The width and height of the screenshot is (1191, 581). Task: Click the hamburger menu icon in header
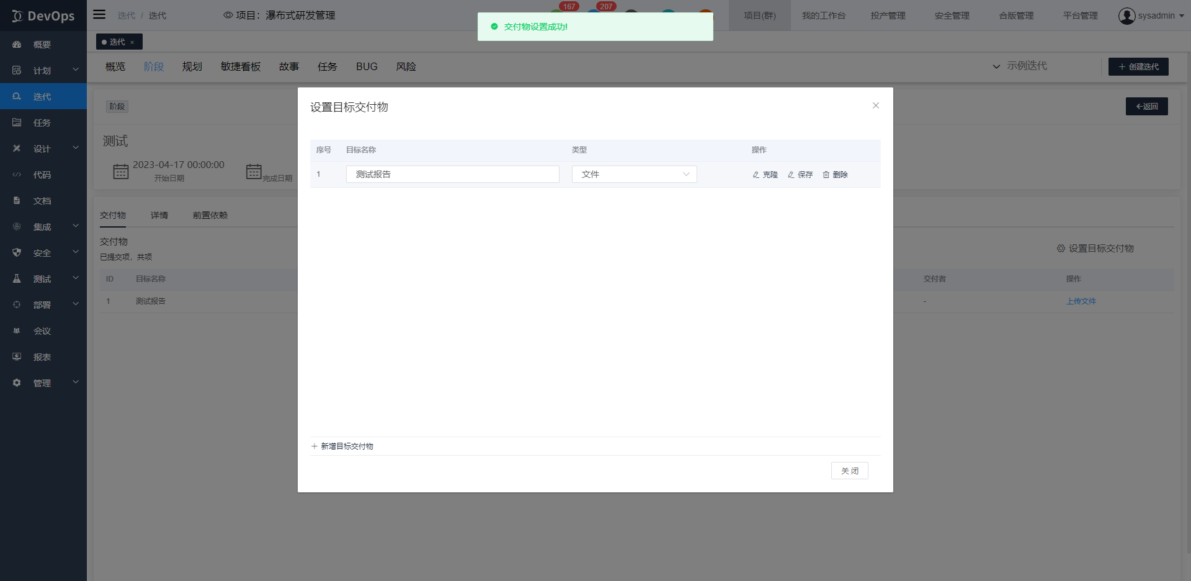tap(99, 14)
